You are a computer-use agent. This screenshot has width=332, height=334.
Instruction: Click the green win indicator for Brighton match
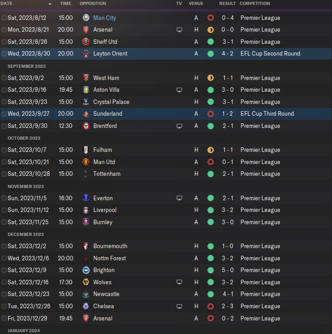(211, 270)
